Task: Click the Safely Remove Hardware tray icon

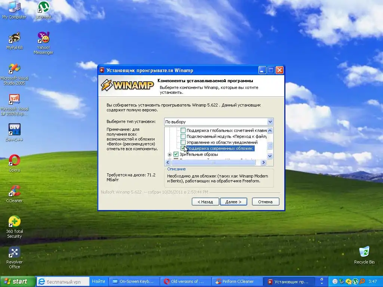Action: coord(342,281)
